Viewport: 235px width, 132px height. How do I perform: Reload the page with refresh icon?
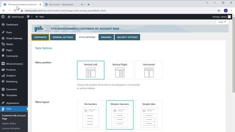[15, 11]
